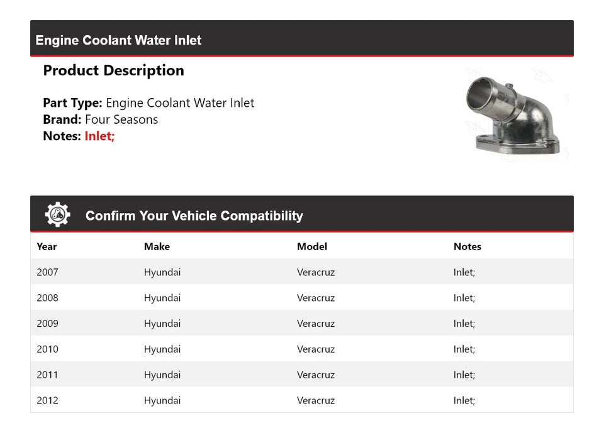Screen dimensions: 604x433
Task: Click the gear icon beside Confirm Your Vehicle Compatibility
Action: (x=57, y=215)
